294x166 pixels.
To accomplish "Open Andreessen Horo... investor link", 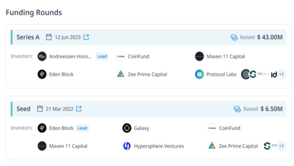I will click(70, 57).
